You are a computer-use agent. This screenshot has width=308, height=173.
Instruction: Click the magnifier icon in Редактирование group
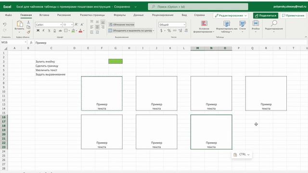pos(274,24)
